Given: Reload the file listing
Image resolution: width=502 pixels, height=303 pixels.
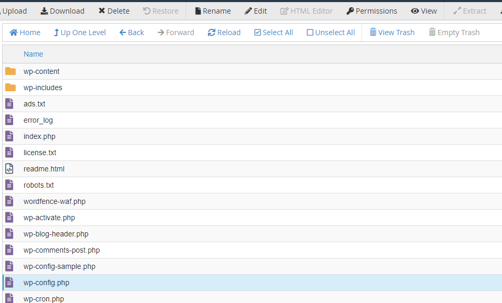Looking at the screenshot, I should click(x=224, y=33).
